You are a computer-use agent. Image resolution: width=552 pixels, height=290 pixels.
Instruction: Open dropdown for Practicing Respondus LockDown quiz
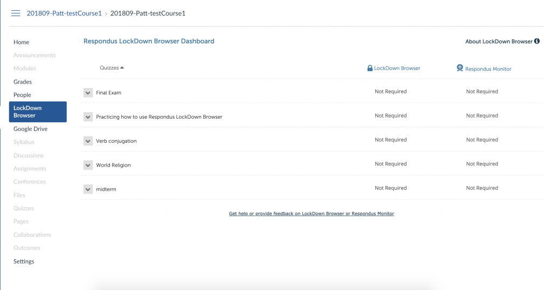[x=88, y=117]
